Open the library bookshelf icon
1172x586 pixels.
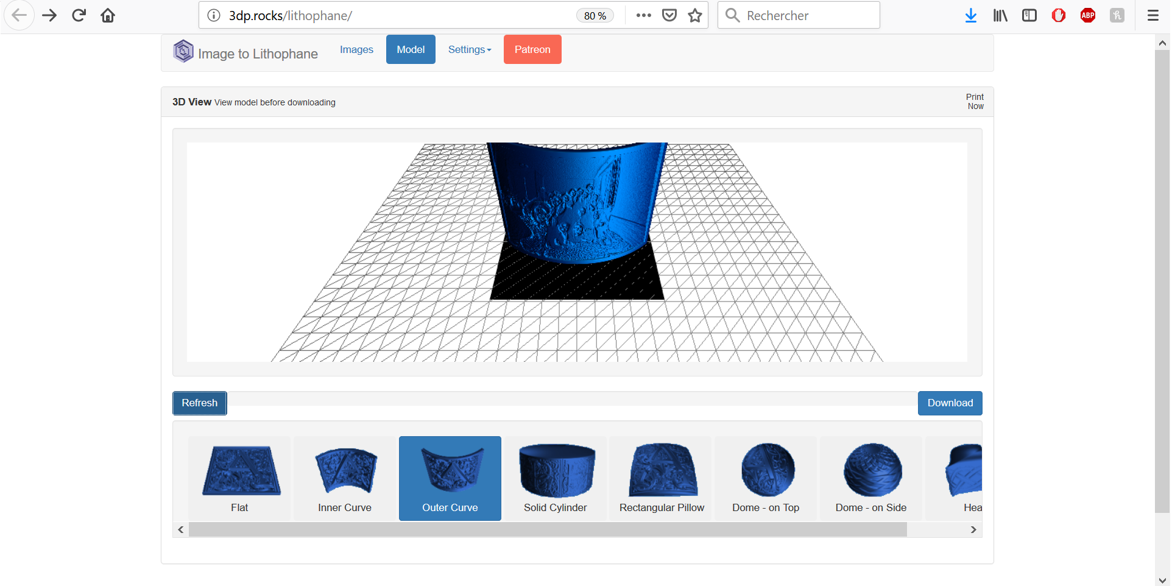pos(1000,15)
